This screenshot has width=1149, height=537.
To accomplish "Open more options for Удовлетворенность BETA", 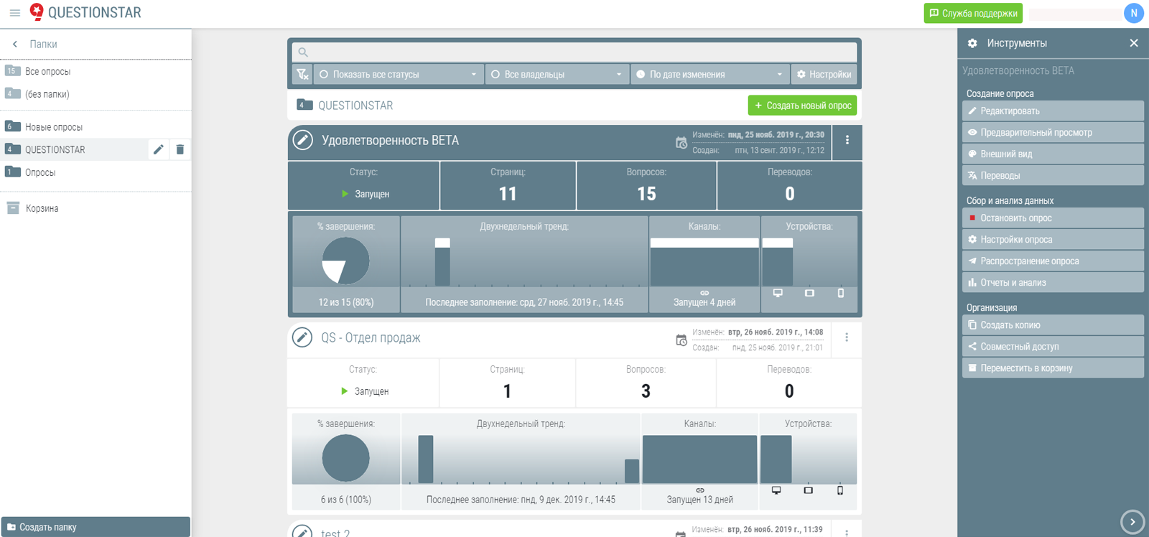I will click(847, 140).
